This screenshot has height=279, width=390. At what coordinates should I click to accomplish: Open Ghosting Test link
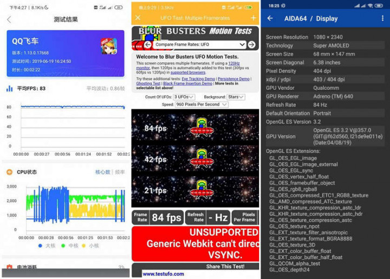click(x=148, y=83)
